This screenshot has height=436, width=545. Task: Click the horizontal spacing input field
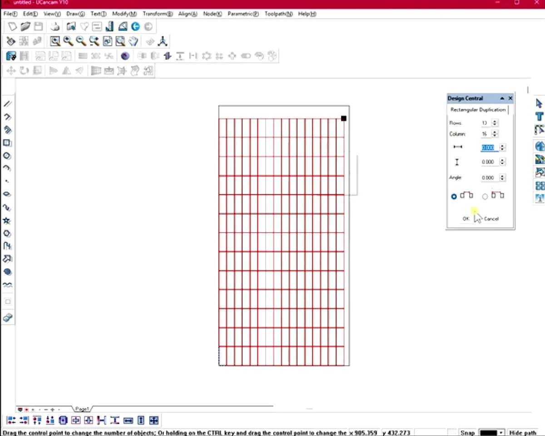pos(488,148)
